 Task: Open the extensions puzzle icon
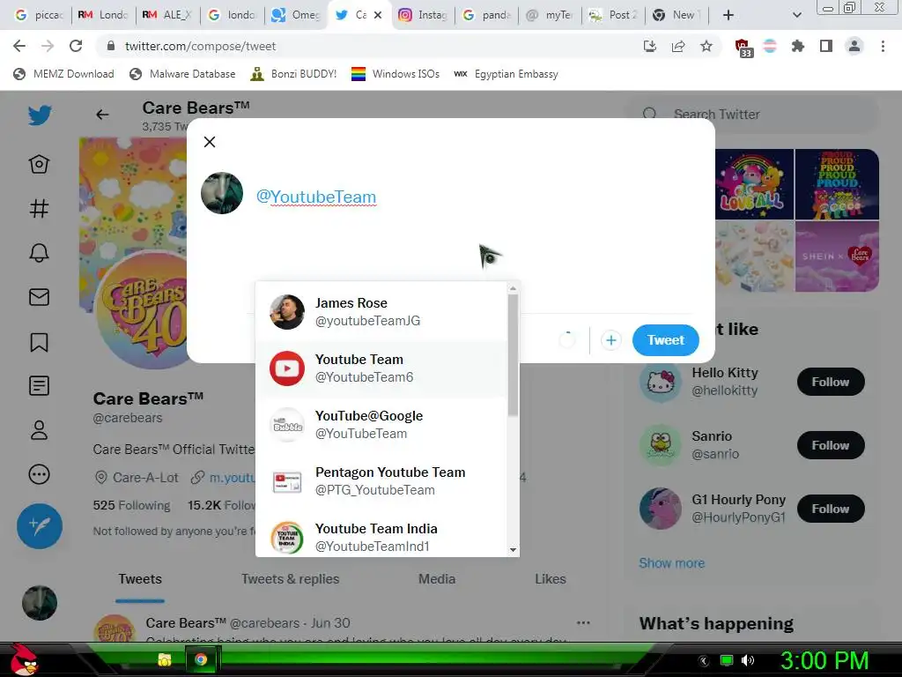(798, 46)
